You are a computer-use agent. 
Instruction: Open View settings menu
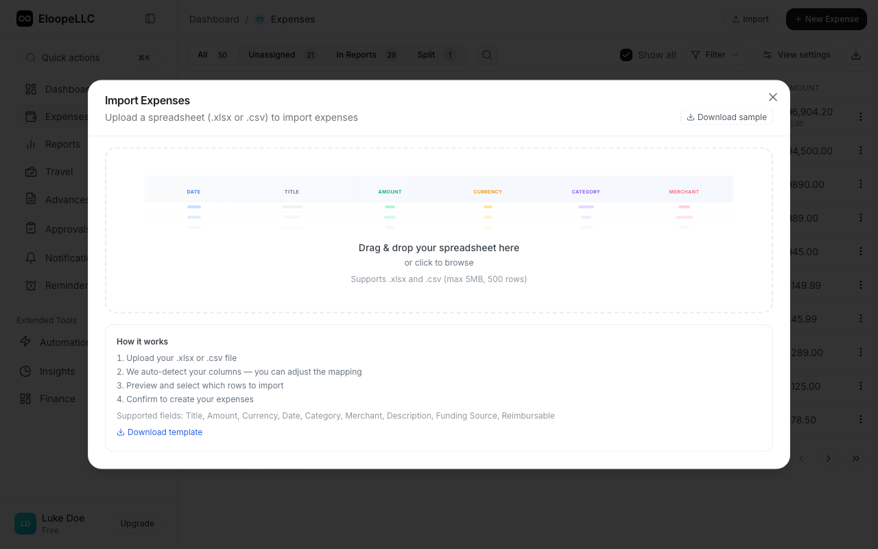pyautogui.click(x=796, y=55)
